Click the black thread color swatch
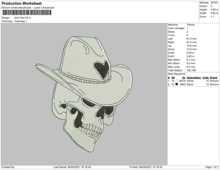Image resolution: width=220 pixels, height=170 pixels. click(x=177, y=84)
